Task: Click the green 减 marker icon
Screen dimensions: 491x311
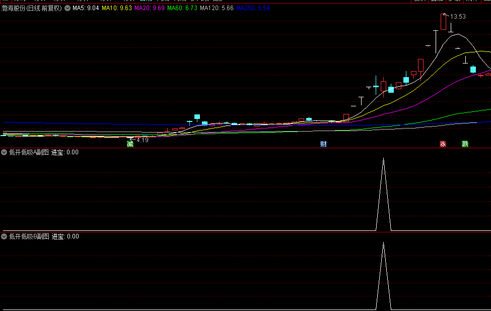Action: pyautogui.click(x=130, y=144)
